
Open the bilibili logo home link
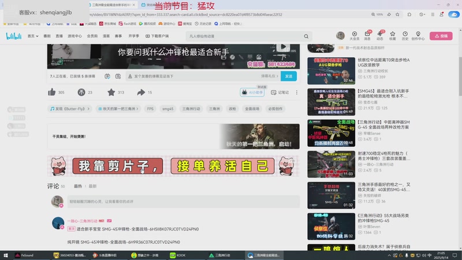(13, 36)
